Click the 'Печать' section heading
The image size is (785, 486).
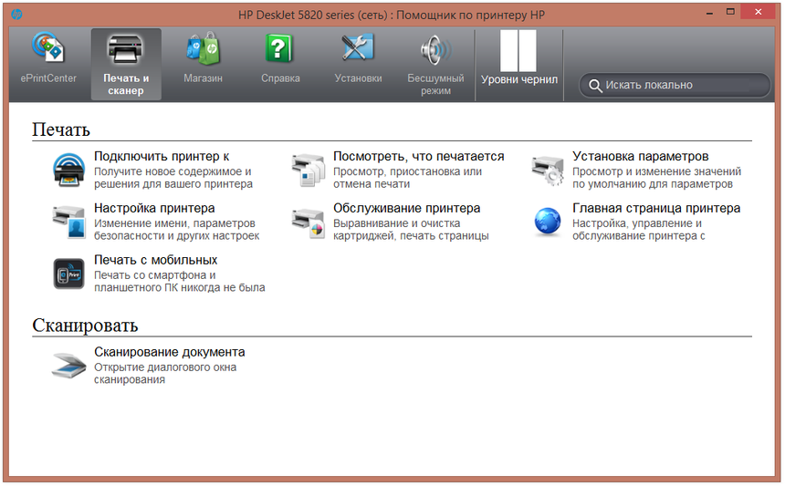[x=61, y=129]
